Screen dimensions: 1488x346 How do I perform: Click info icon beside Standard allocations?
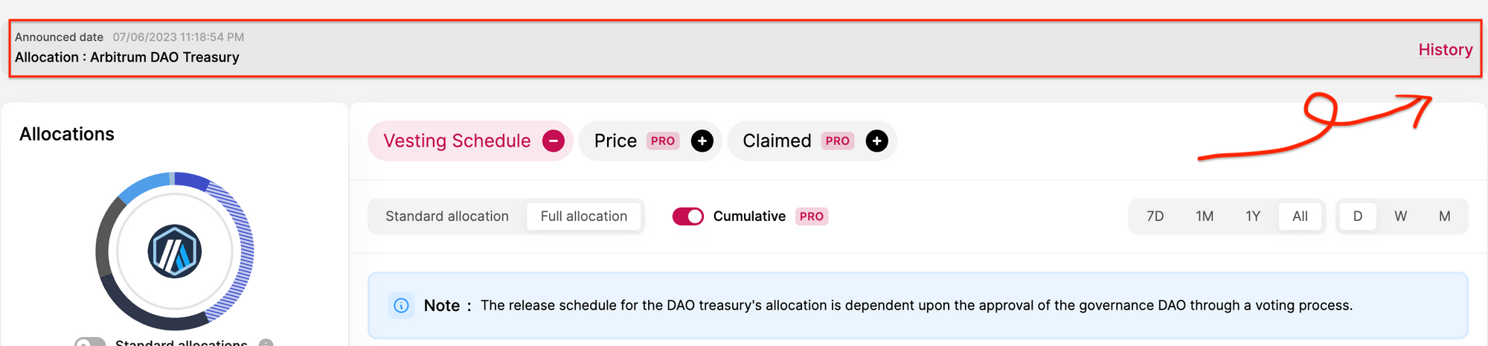[266, 343]
